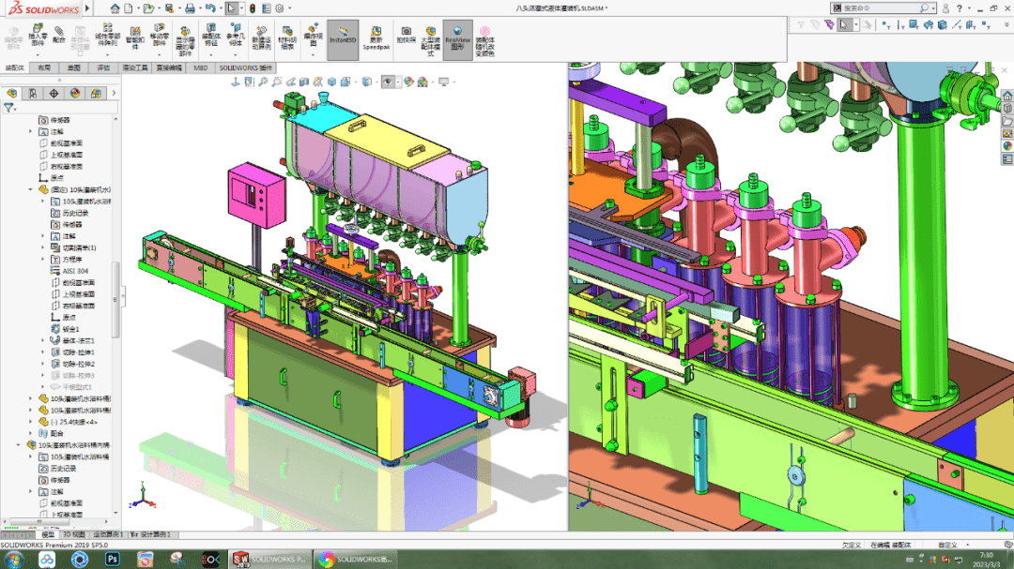The image size is (1014, 569).
Task: Switch to the MBD ribbon tab
Action: (201, 67)
